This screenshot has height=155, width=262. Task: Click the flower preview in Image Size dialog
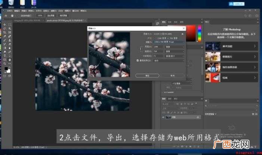(109, 55)
